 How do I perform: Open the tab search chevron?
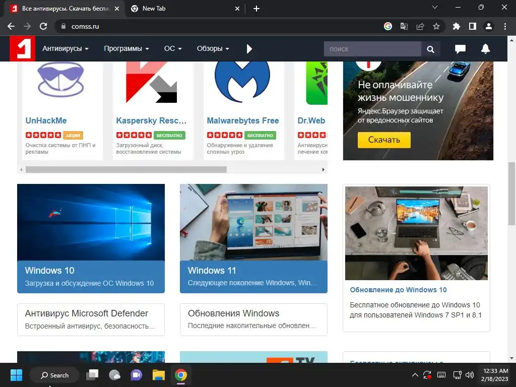tap(435, 7)
